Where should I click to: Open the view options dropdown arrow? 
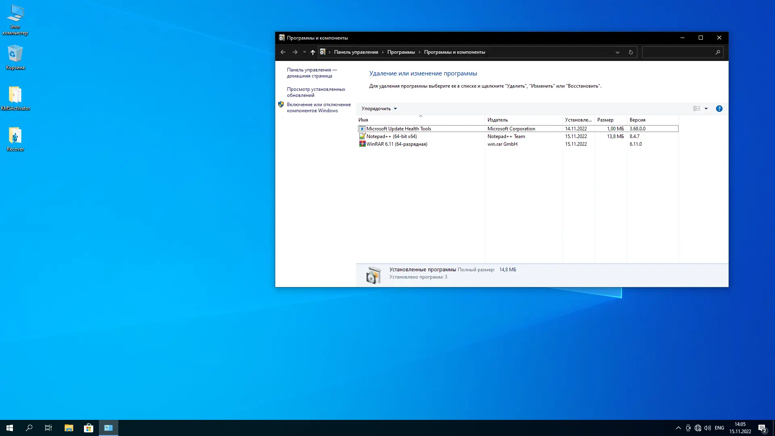706,109
